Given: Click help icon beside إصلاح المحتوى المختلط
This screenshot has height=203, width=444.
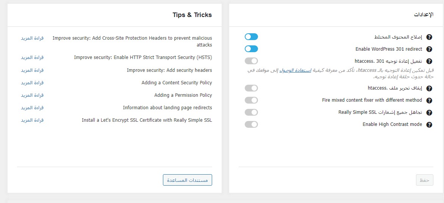Looking at the screenshot, I should point(429,37).
